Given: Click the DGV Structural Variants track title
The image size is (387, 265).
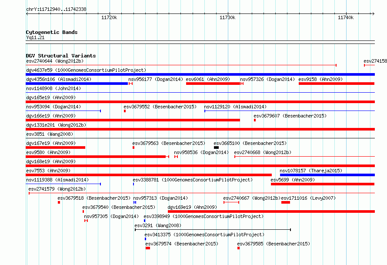Looking at the screenshot, I should tap(61, 56).
